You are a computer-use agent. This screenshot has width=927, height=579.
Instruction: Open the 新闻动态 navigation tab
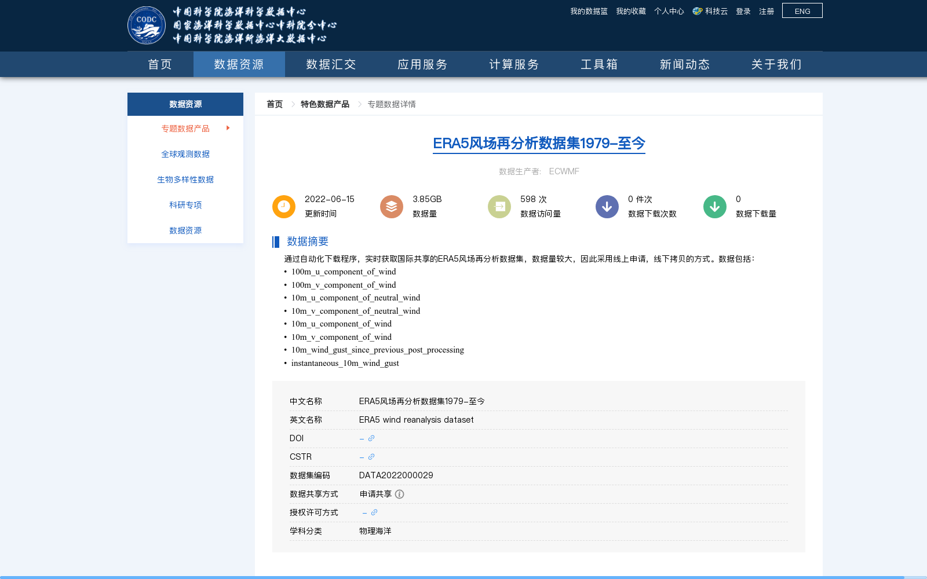[685, 64]
